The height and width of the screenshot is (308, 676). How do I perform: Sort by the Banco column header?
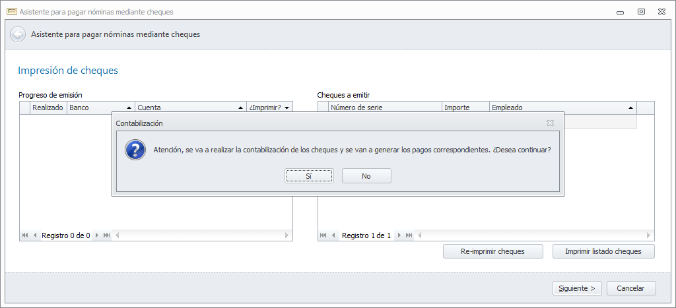pyautogui.click(x=99, y=108)
